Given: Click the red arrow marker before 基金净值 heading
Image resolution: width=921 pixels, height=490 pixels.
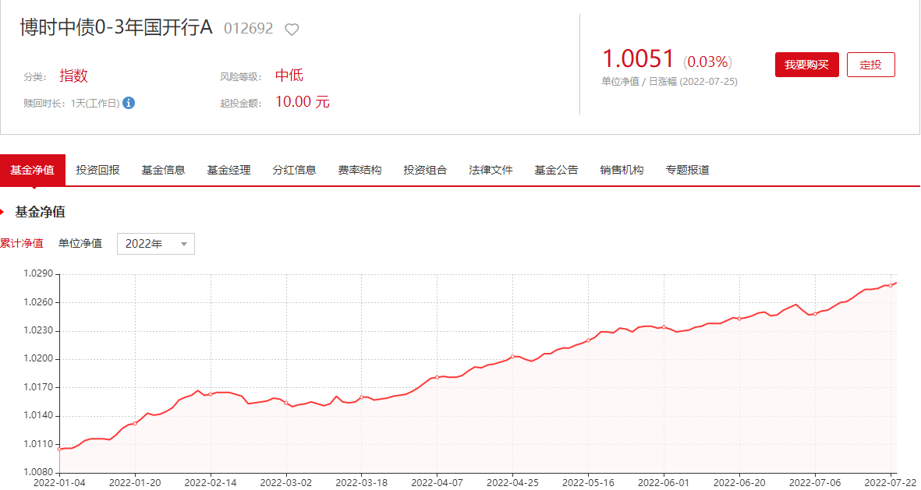Looking at the screenshot, I should click(2, 212).
